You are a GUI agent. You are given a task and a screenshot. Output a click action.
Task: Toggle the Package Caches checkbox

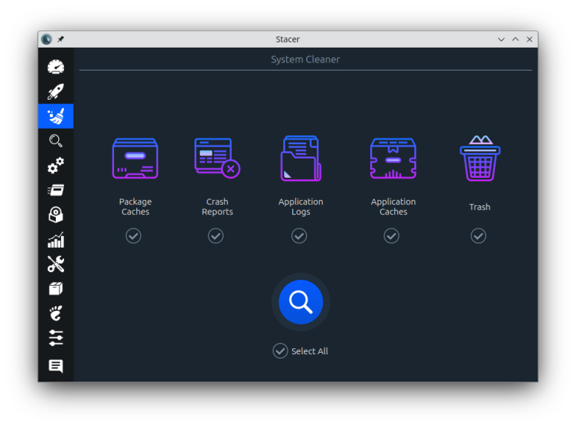pos(133,236)
